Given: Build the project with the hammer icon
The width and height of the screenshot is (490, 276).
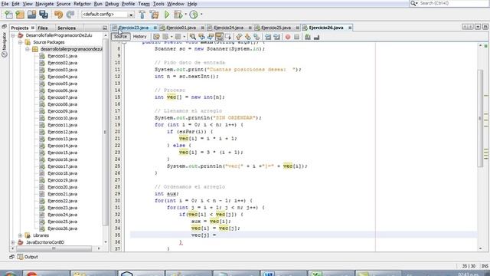Looking at the screenshot, I should (142, 15).
